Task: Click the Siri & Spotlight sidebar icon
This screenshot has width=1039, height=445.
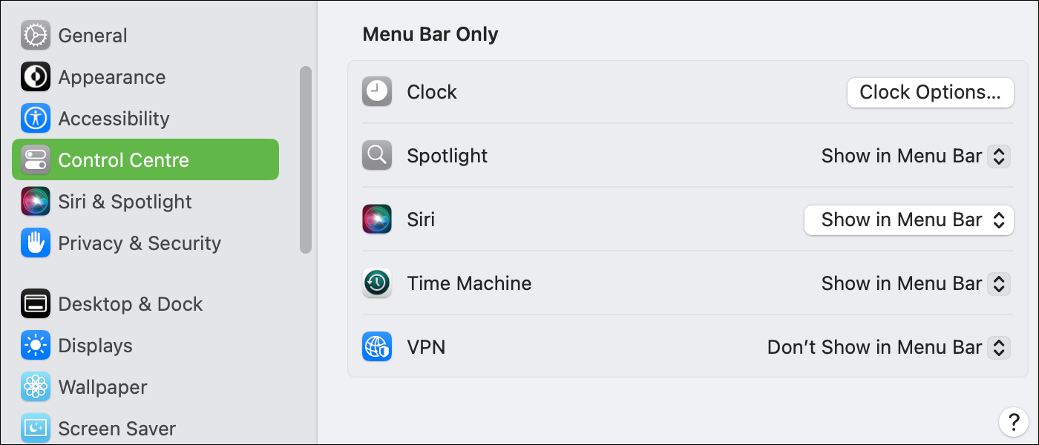Action: coord(36,202)
